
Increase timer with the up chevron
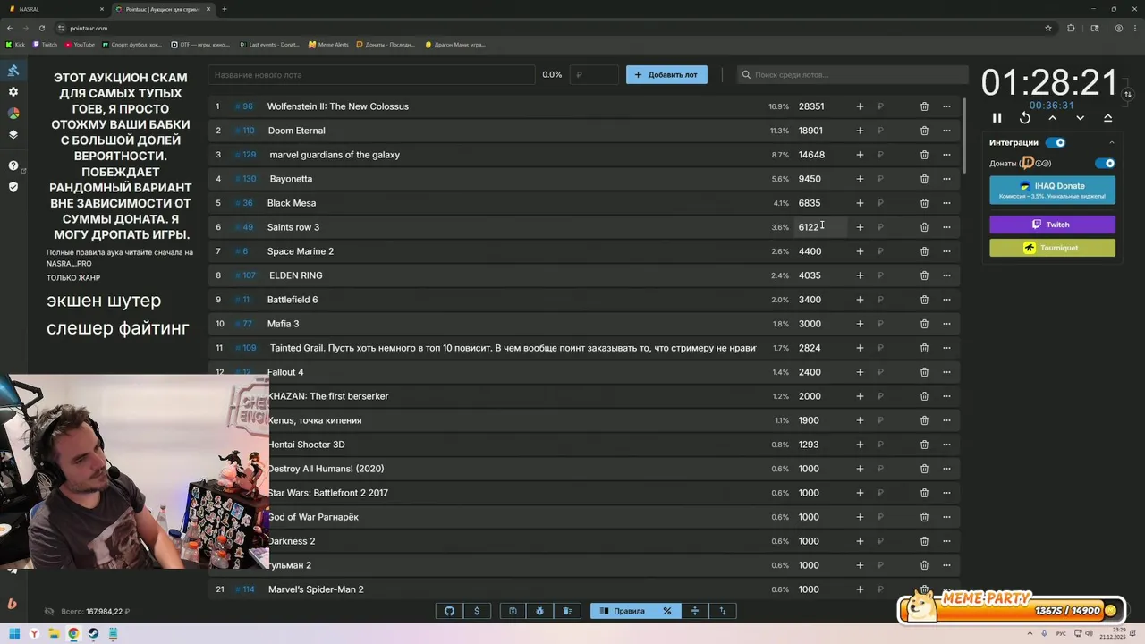(1053, 118)
